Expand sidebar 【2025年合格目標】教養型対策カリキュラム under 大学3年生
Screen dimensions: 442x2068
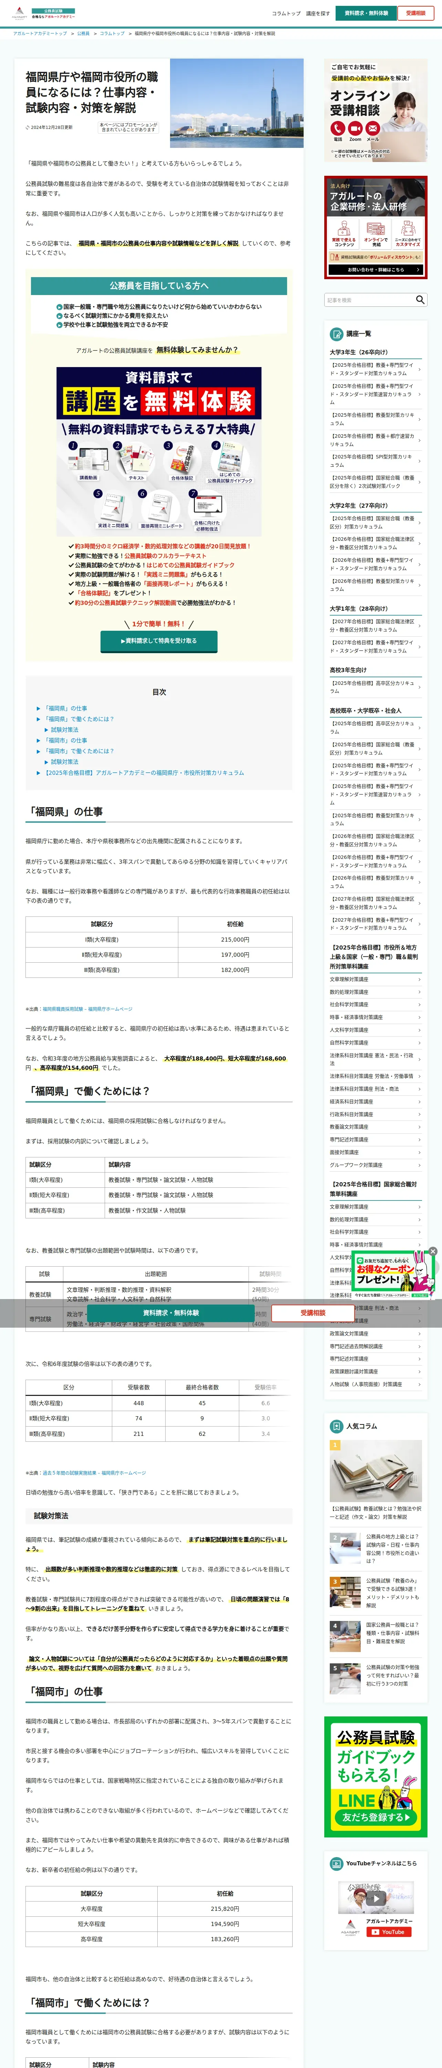376,419
